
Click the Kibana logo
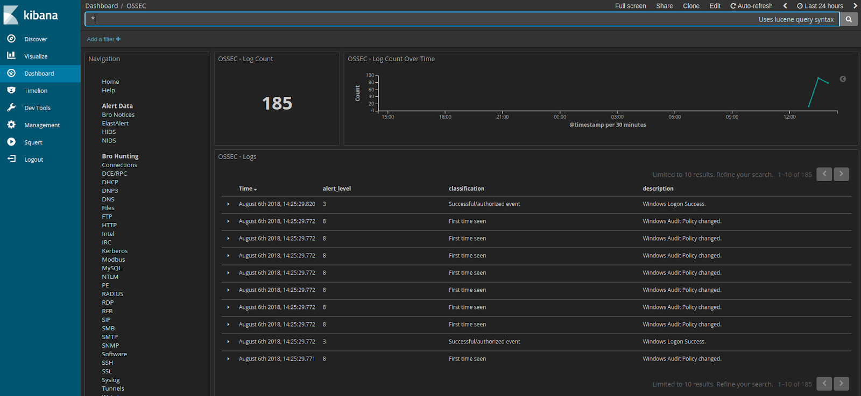coord(31,15)
